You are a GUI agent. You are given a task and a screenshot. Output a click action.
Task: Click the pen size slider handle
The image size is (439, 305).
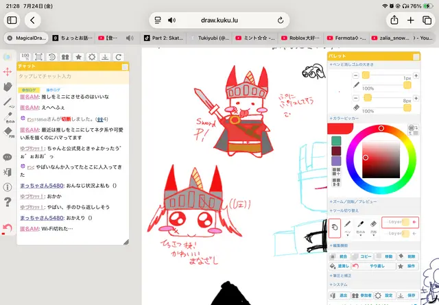click(366, 75)
